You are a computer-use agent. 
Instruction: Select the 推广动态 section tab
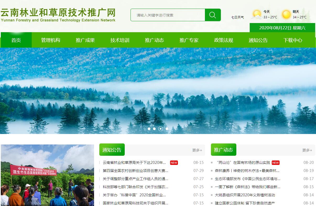pyautogui.click(x=224, y=150)
